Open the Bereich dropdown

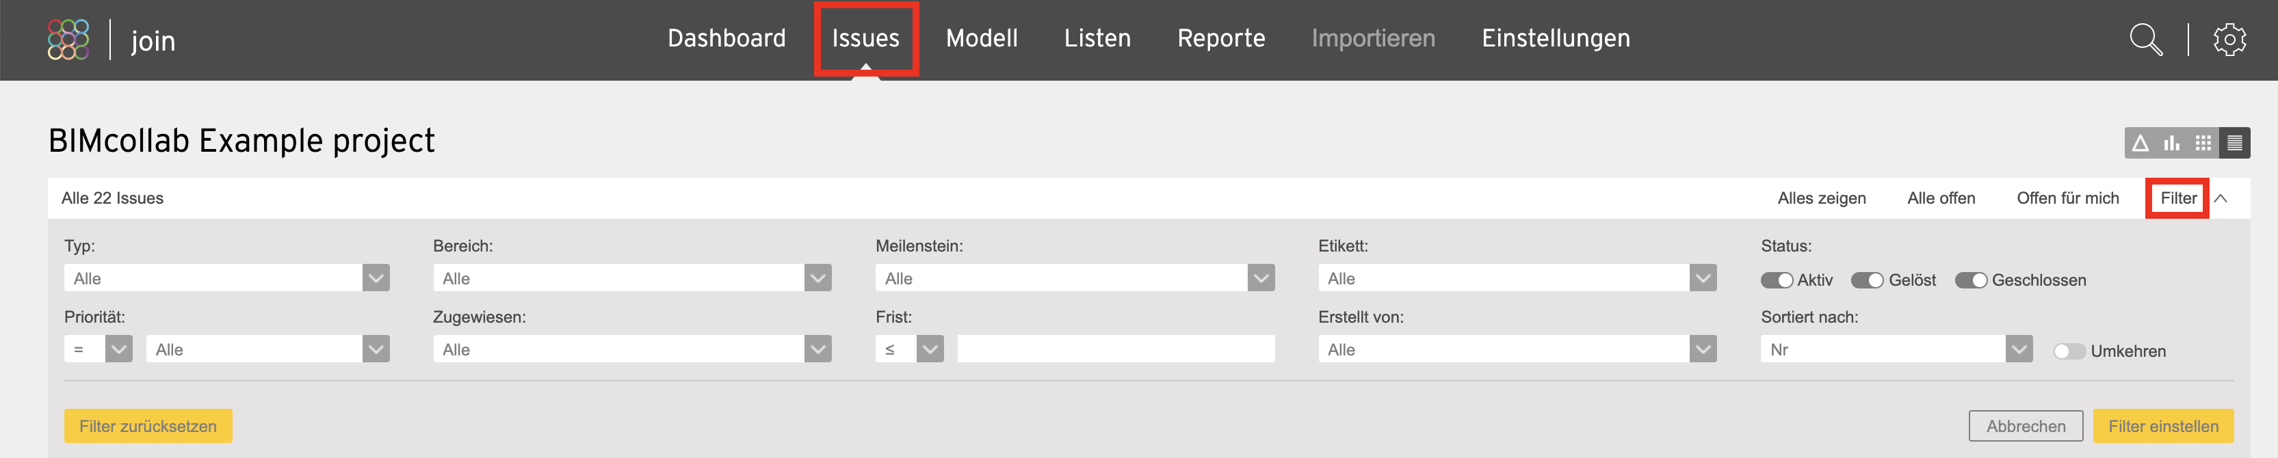(631, 278)
